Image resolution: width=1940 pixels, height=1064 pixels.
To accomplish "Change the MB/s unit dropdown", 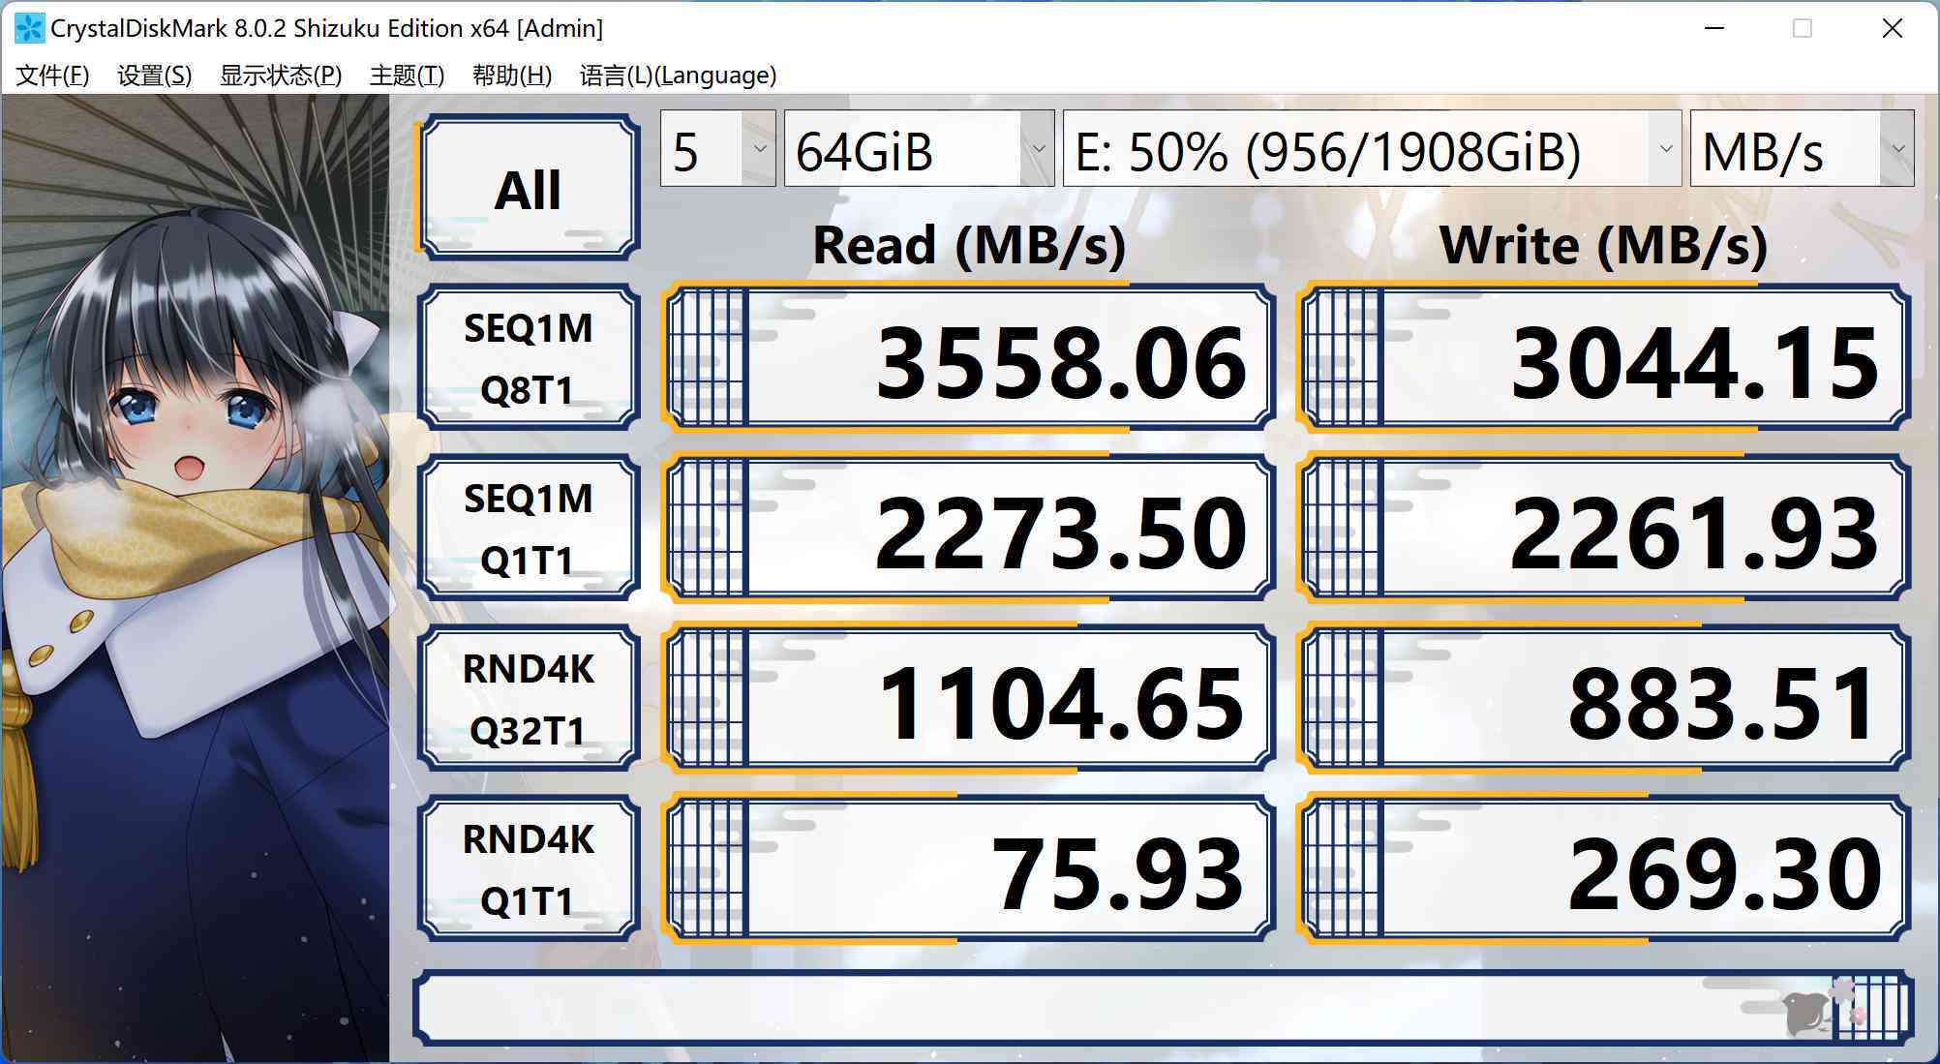I will (x=1802, y=148).
